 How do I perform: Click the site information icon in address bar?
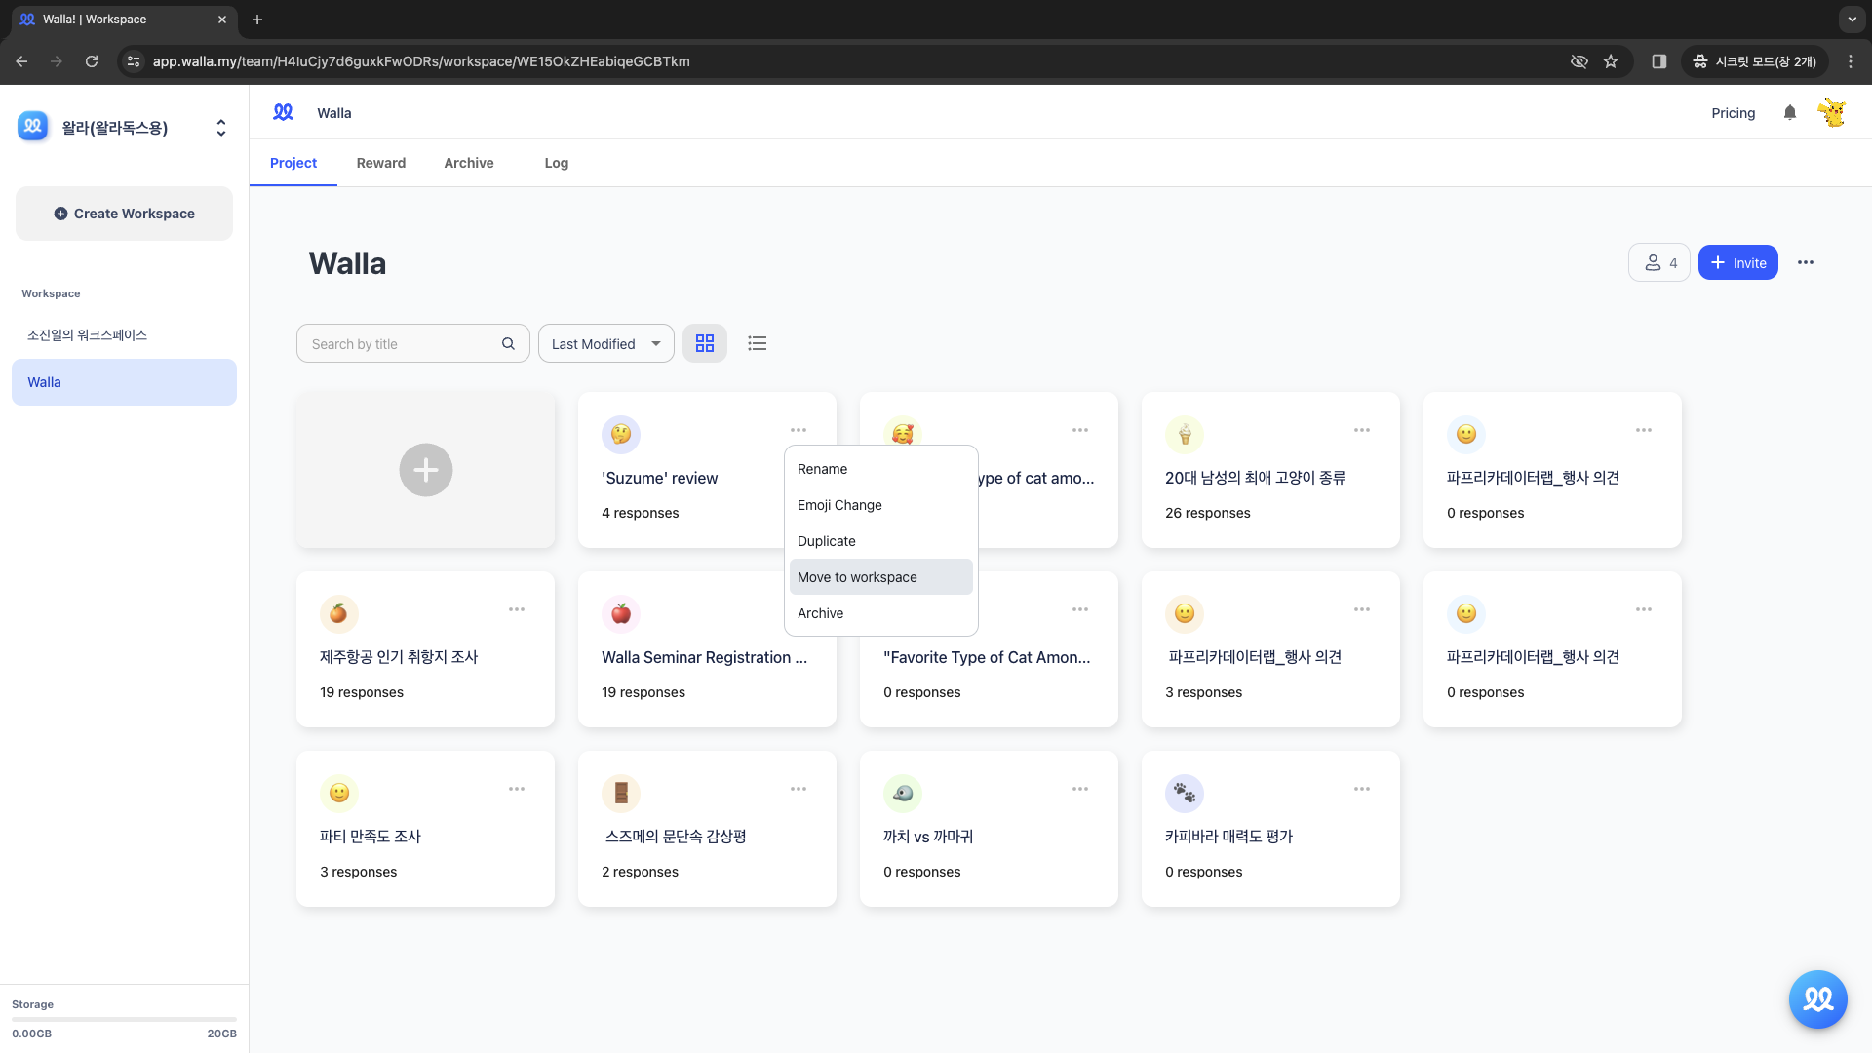click(x=134, y=61)
